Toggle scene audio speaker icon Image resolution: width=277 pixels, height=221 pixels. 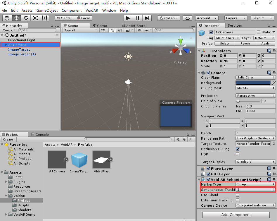coord(120,30)
